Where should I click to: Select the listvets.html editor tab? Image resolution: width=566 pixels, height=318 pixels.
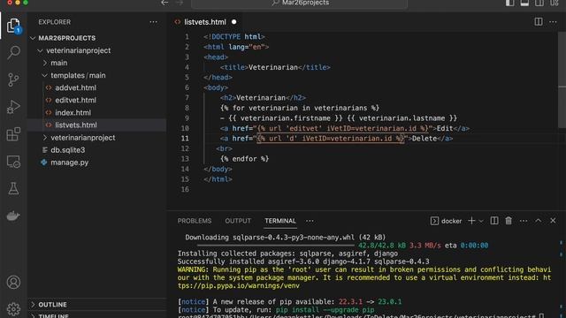coord(205,22)
